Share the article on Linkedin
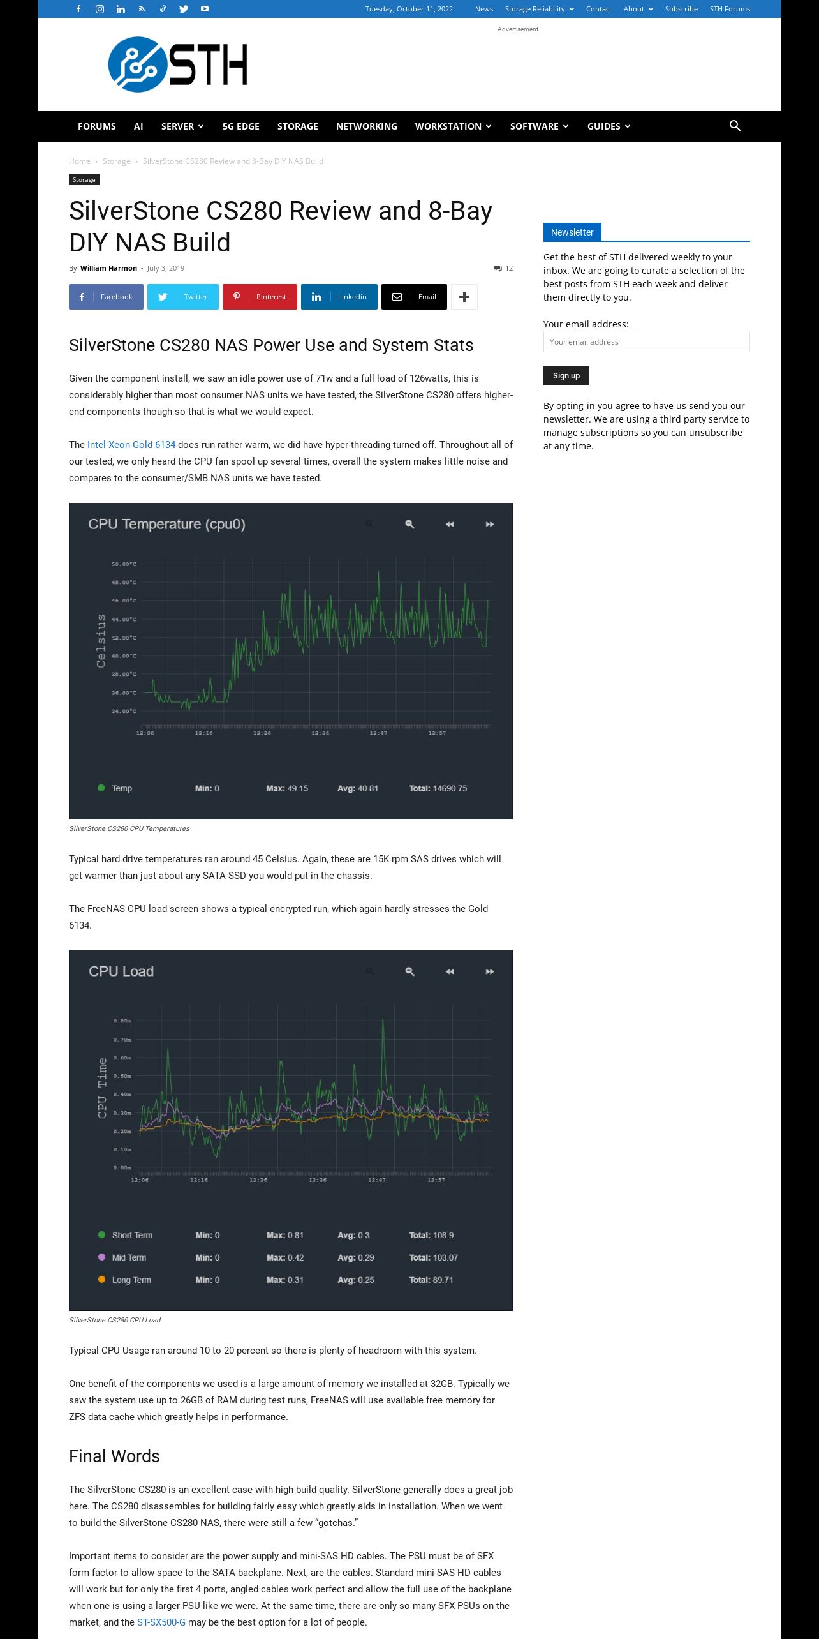The width and height of the screenshot is (819, 1639). [339, 297]
